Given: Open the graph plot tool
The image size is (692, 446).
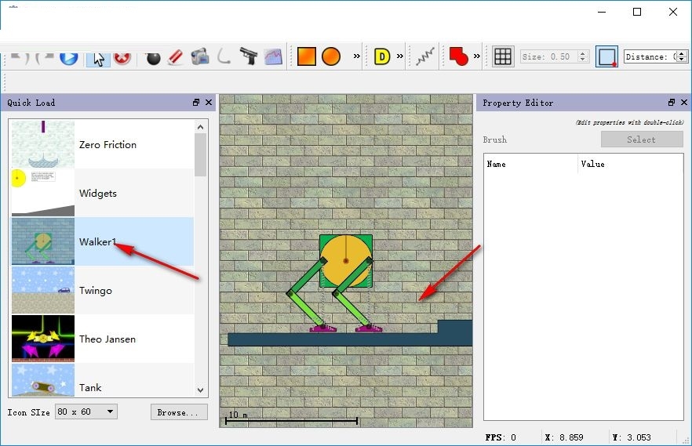Looking at the screenshot, I should click(273, 57).
